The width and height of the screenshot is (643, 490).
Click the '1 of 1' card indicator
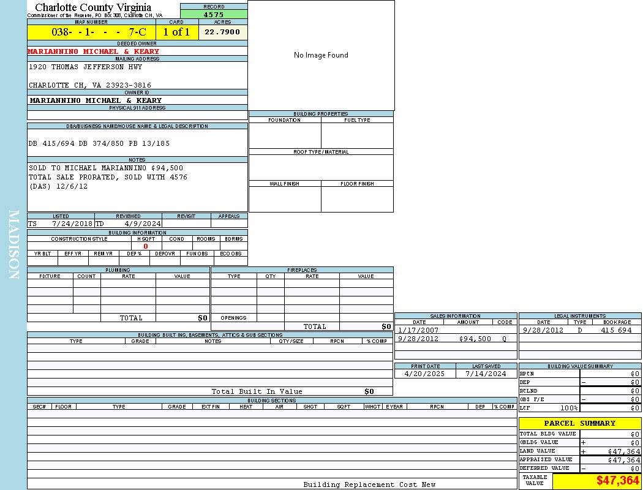pos(176,32)
